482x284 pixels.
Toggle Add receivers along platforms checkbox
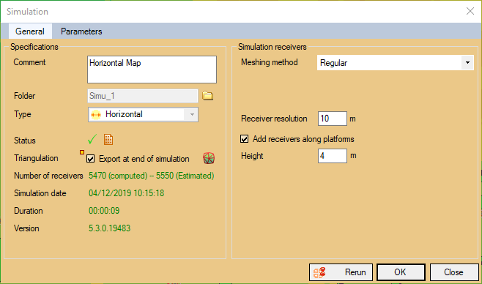(245, 139)
